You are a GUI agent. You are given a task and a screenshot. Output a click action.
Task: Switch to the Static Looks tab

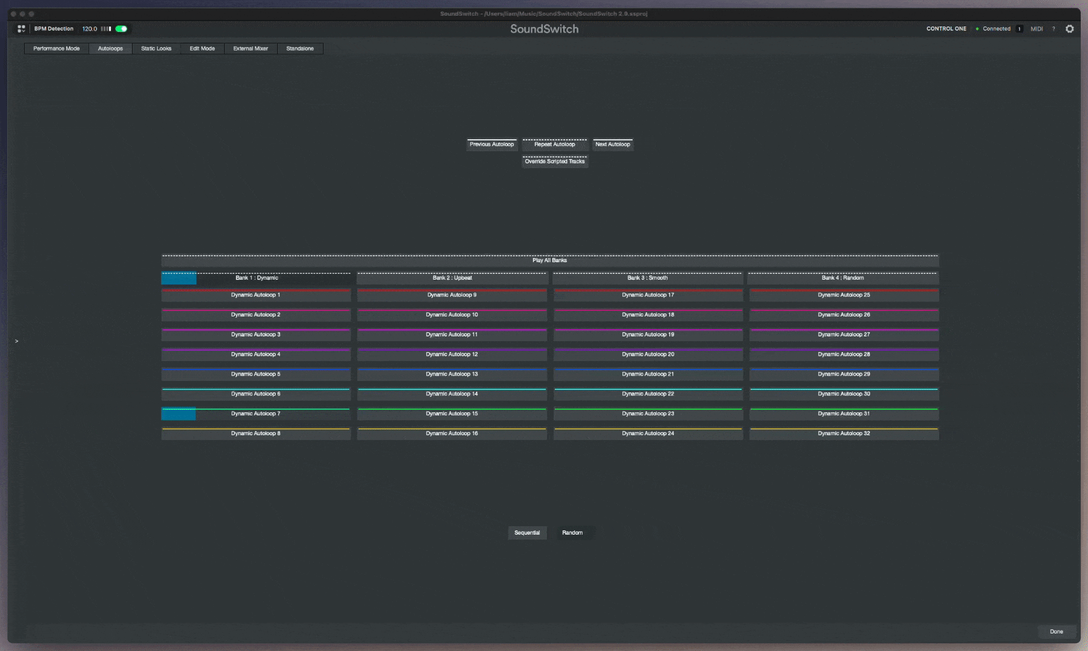[x=156, y=49]
